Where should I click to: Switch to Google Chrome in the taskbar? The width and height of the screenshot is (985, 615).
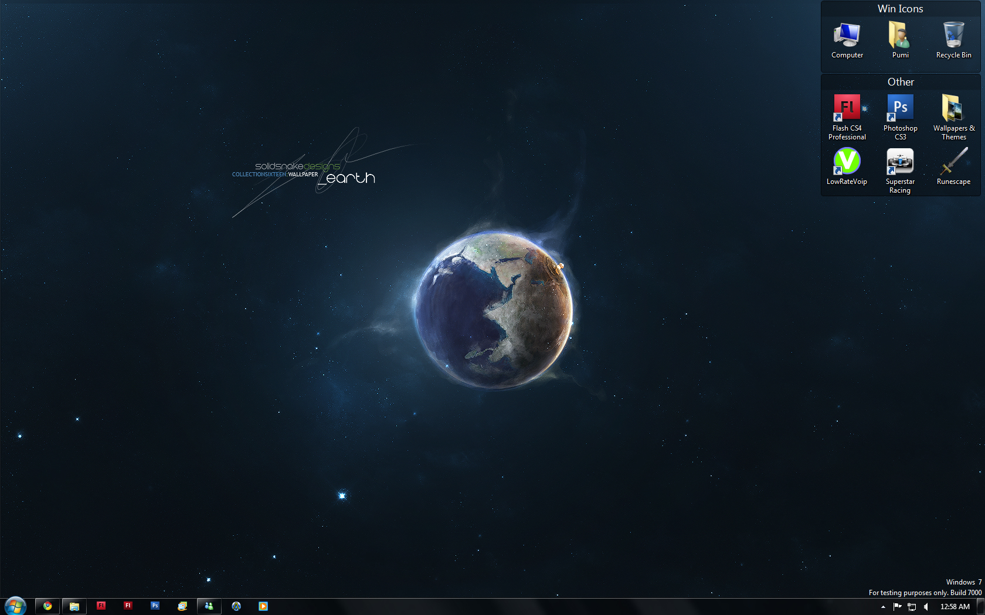[x=47, y=606]
